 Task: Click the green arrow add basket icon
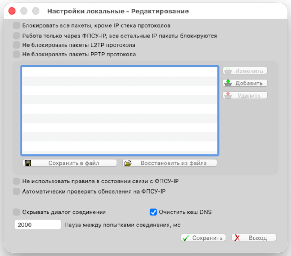click(x=228, y=83)
